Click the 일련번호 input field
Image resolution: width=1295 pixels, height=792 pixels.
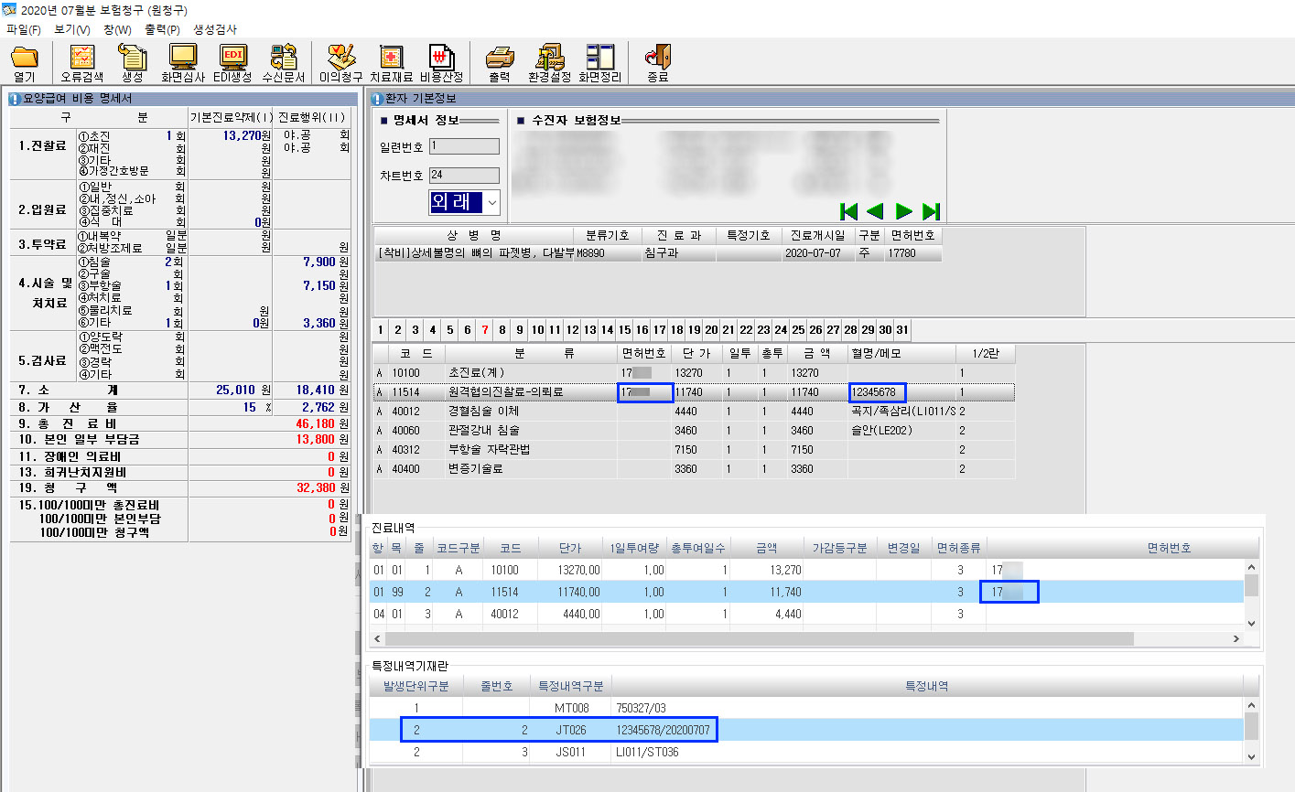(464, 146)
